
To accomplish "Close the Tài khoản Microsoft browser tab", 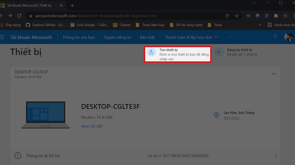I will 61,5.
